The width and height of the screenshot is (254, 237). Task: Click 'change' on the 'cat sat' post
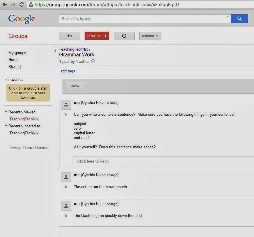(112, 175)
